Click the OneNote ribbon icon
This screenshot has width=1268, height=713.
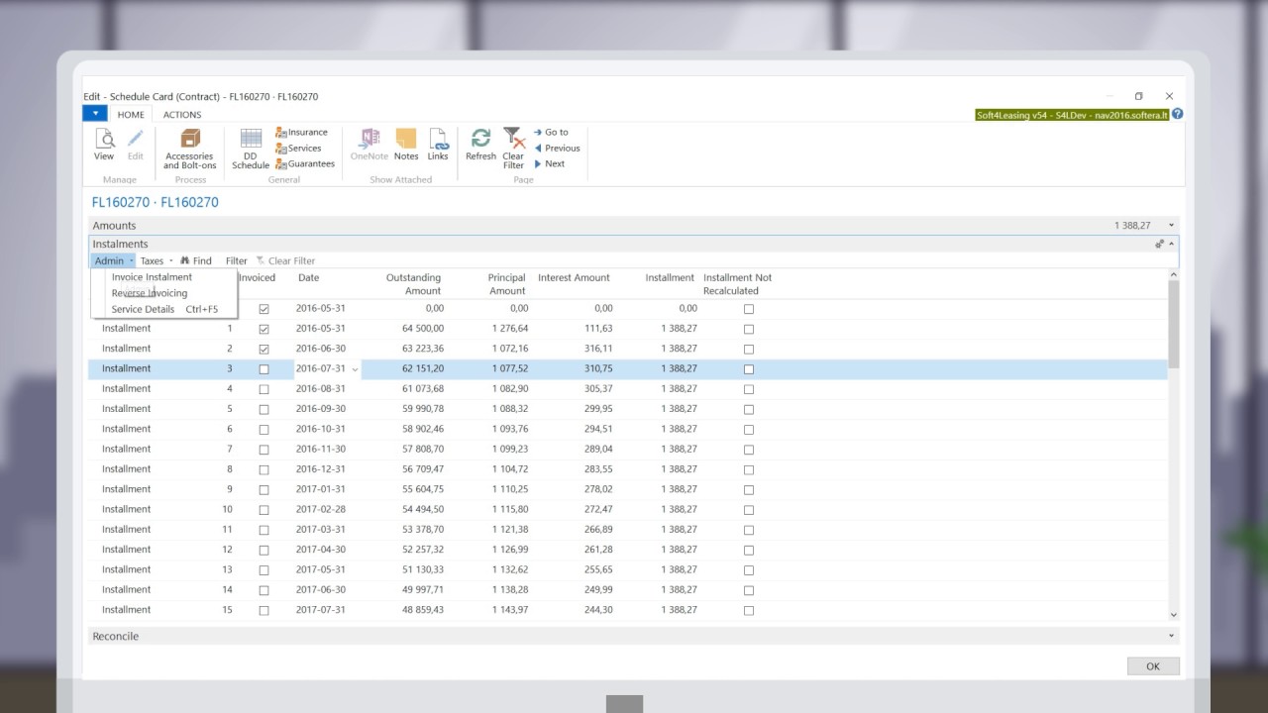coord(370,145)
